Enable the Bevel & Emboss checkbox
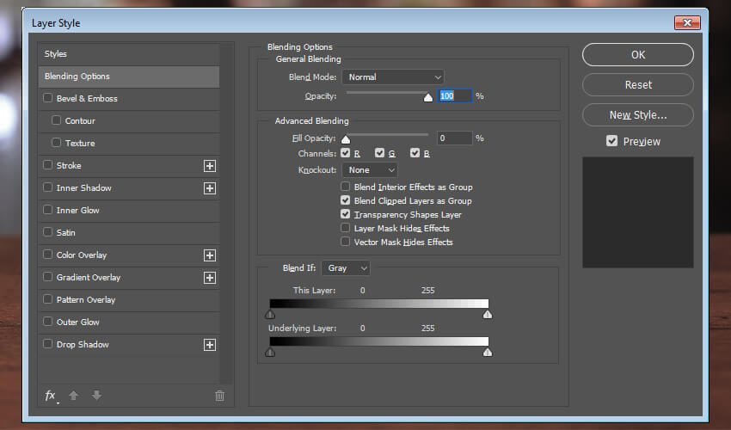The width and height of the screenshot is (731, 430). click(47, 98)
